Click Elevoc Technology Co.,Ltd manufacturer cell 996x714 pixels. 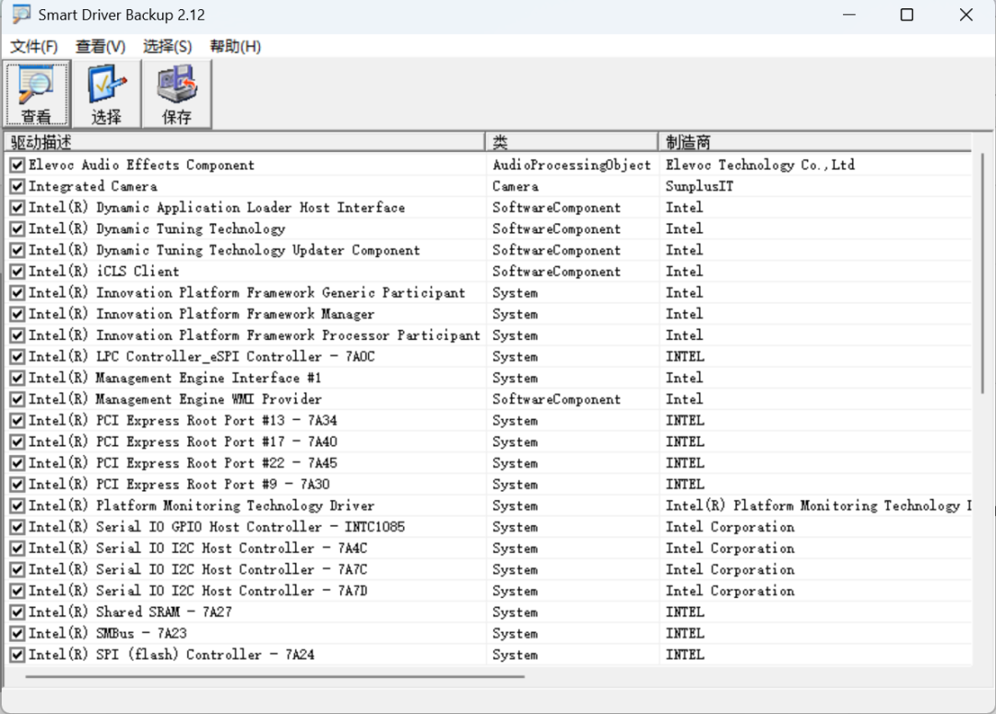tap(760, 165)
